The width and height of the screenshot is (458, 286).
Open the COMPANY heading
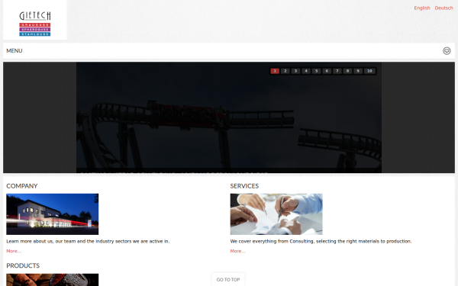tap(22, 186)
